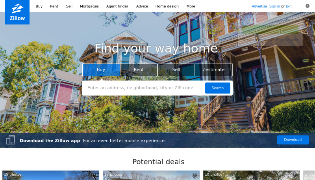315x180 pixels.
Task: Click the Download app button
Action: (x=293, y=140)
